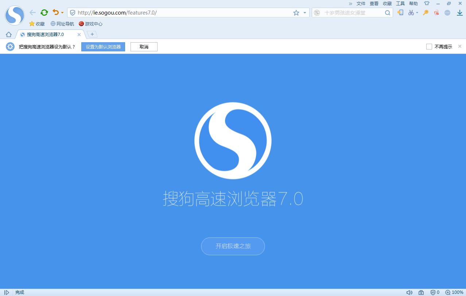The width and height of the screenshot is (466, 296).
Task: Open the screenshot capture tool
Action: point(411,12)
